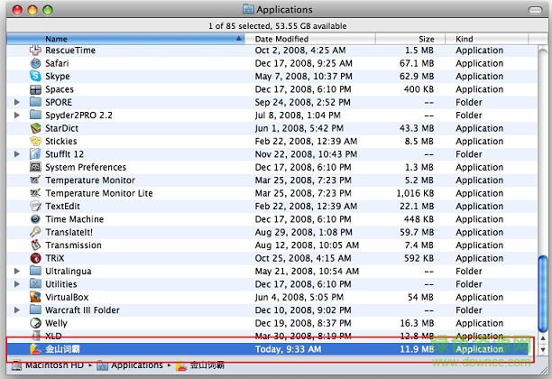Viewport: 552px width, 379px height.
Task: Expand the Utilities folder disclosure triangle
Action: [x=17, y=284]
